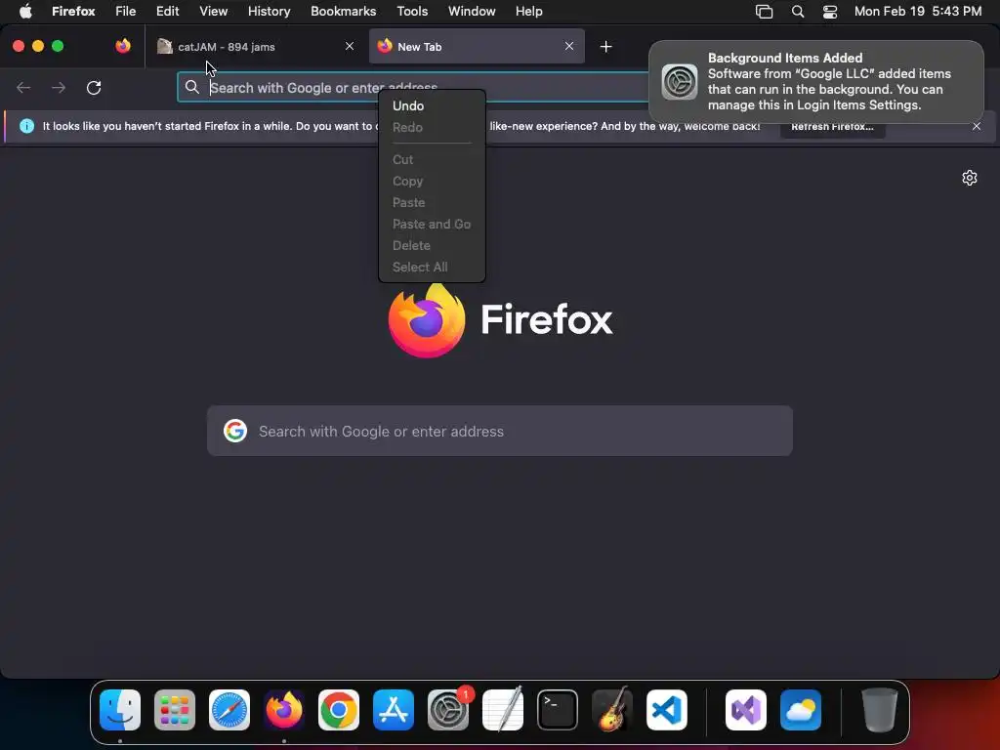Open Visual Studio from the Dock
The height and width of the screenshot is (750, 1000).
click(x=745, y=710)
